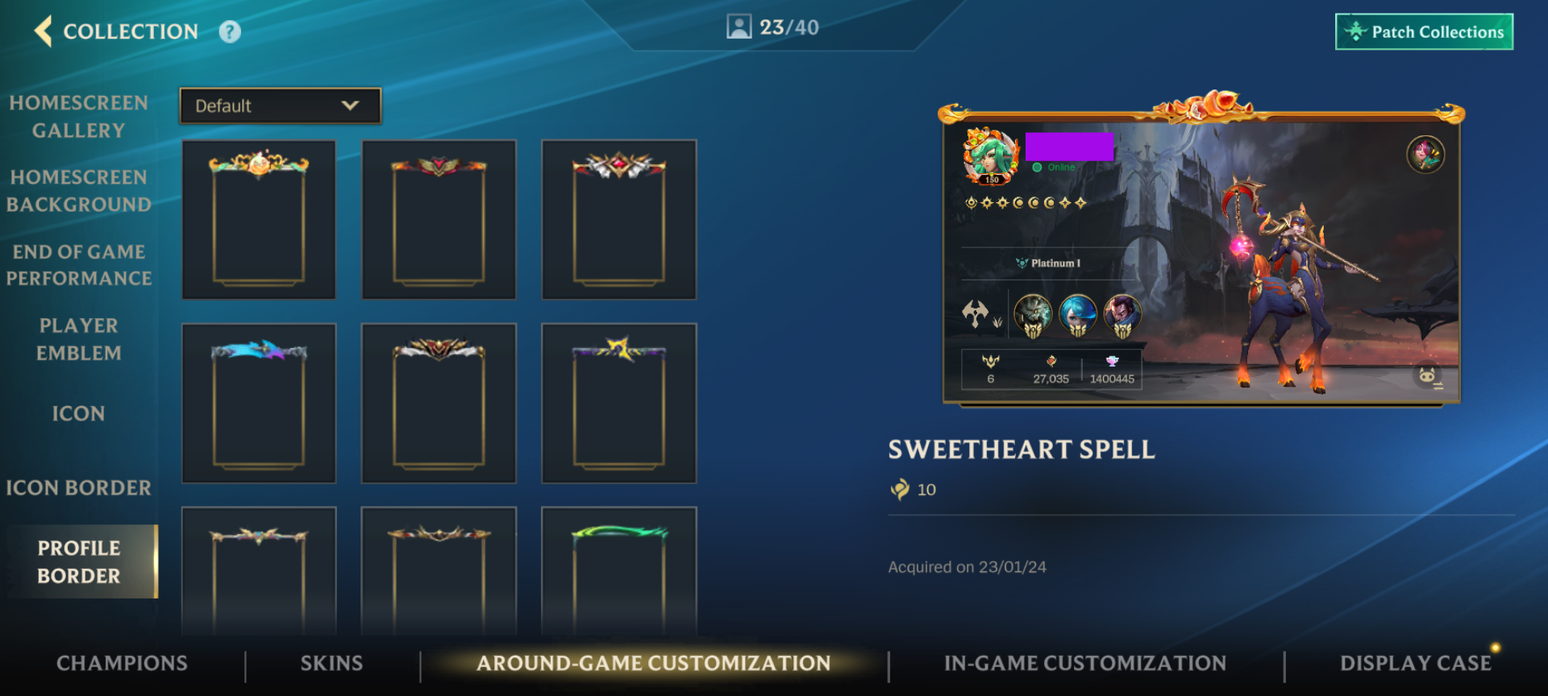Open the In-Game Customization tab
The image size is (1548, 696).
tap(1085, 663)
